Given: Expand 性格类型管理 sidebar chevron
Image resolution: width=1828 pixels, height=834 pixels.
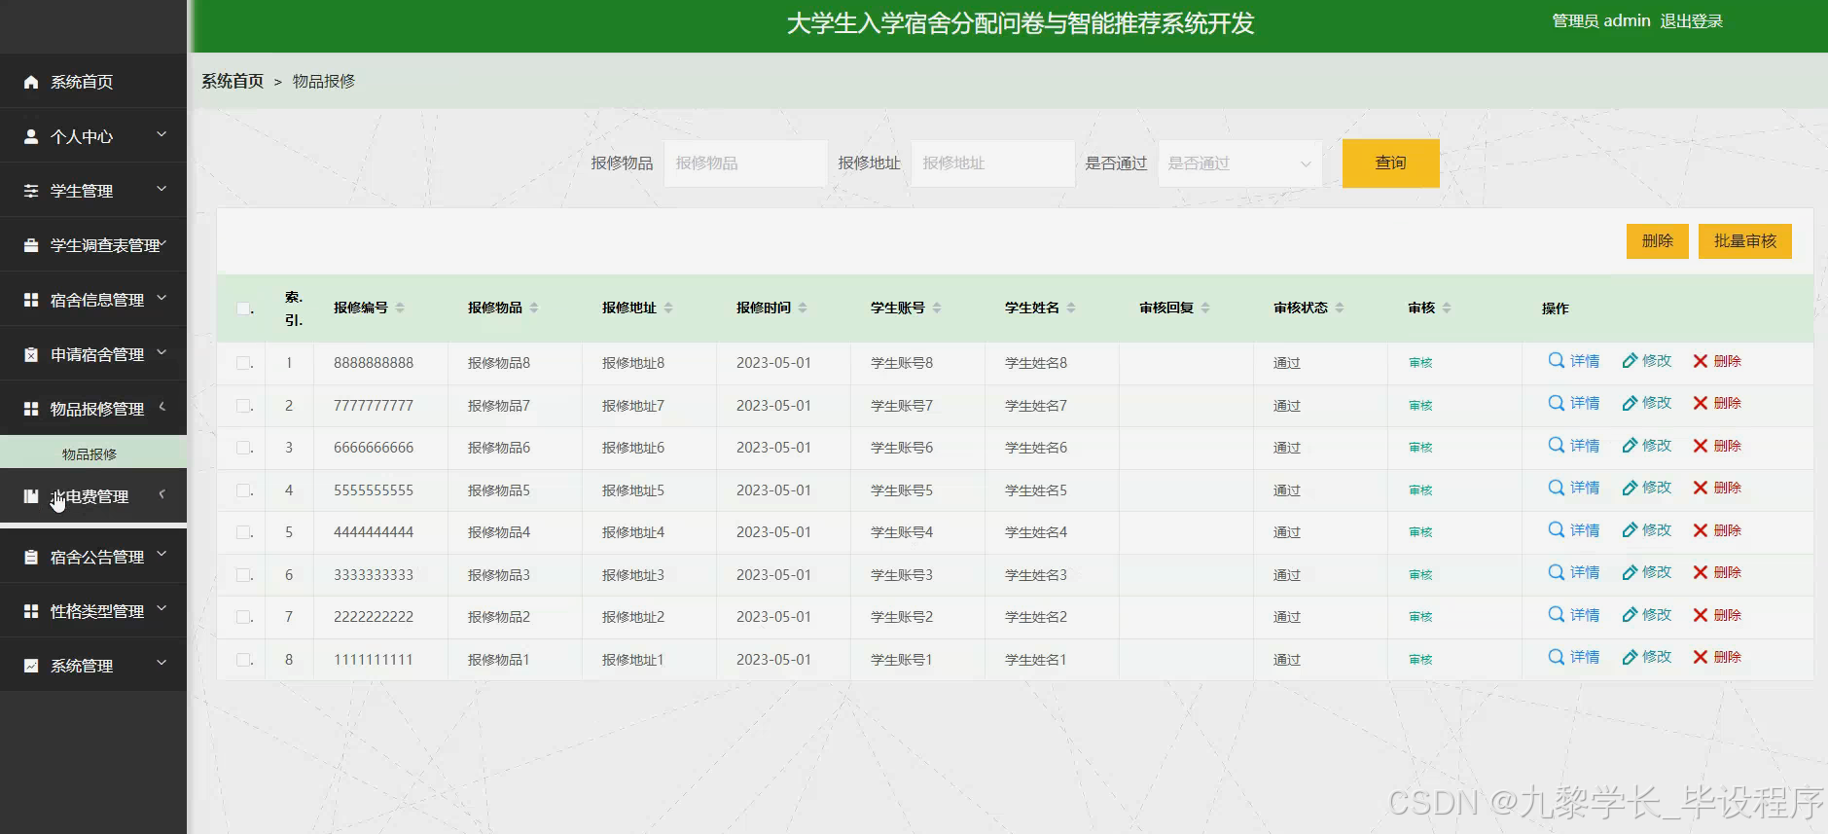Looking at the screenshot, I should pos(161,609).
